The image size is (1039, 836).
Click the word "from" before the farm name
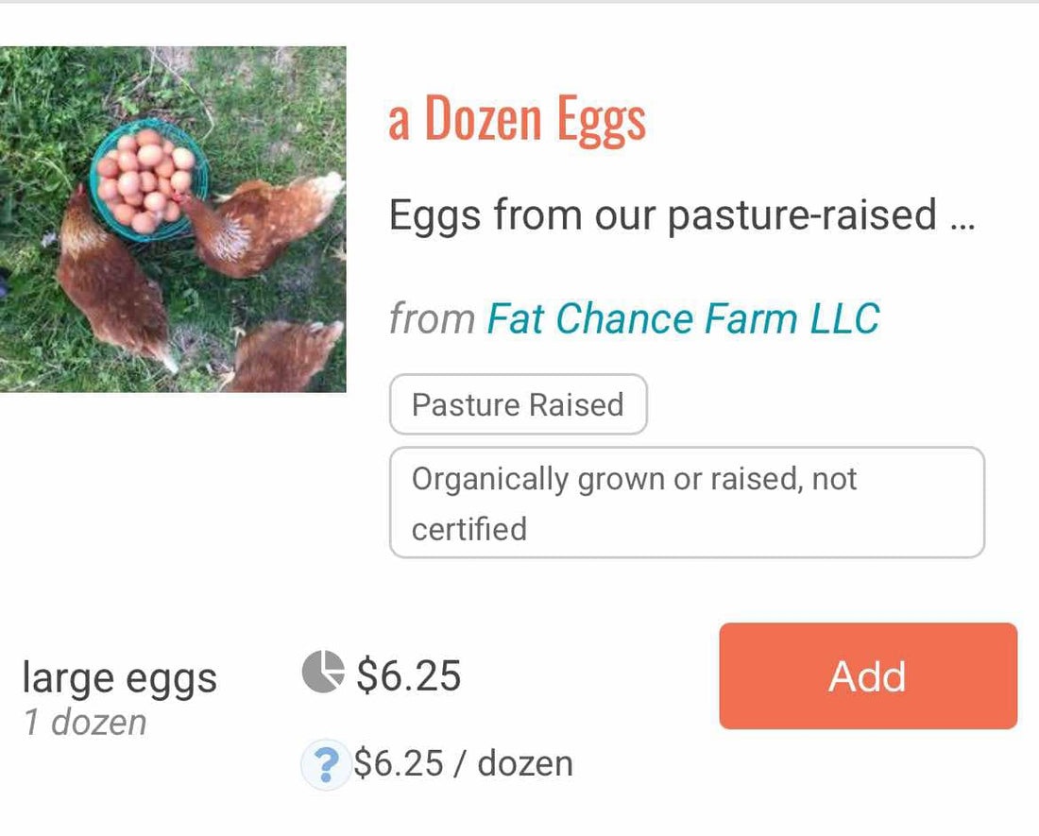click(x=432, y=319)
